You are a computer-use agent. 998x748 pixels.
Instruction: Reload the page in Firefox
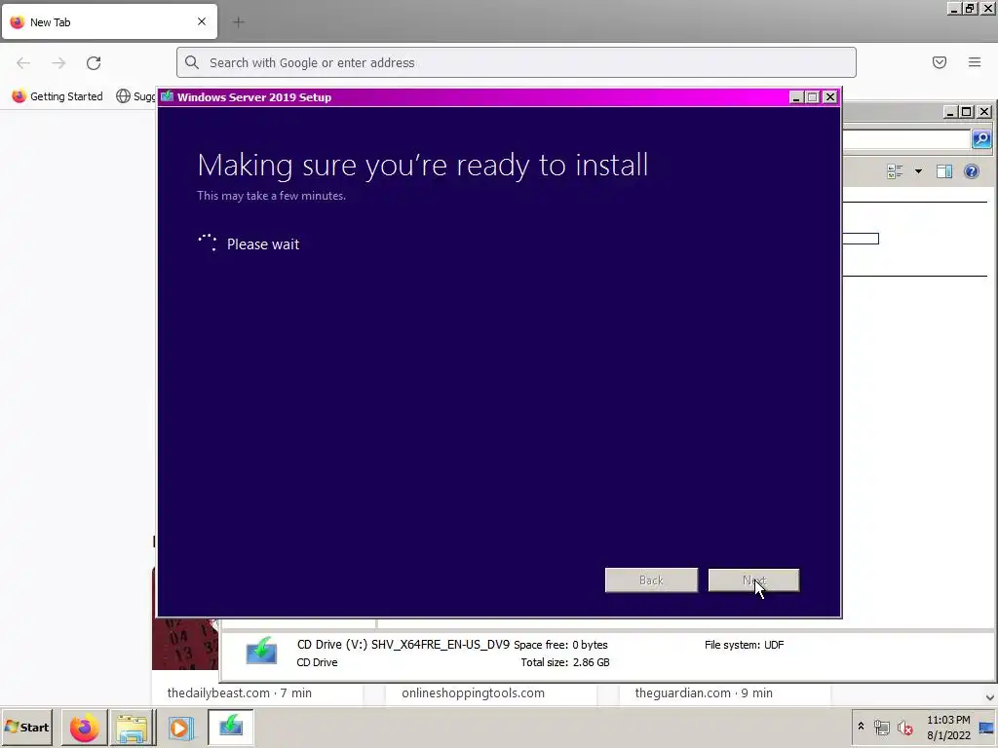[94, 63]
